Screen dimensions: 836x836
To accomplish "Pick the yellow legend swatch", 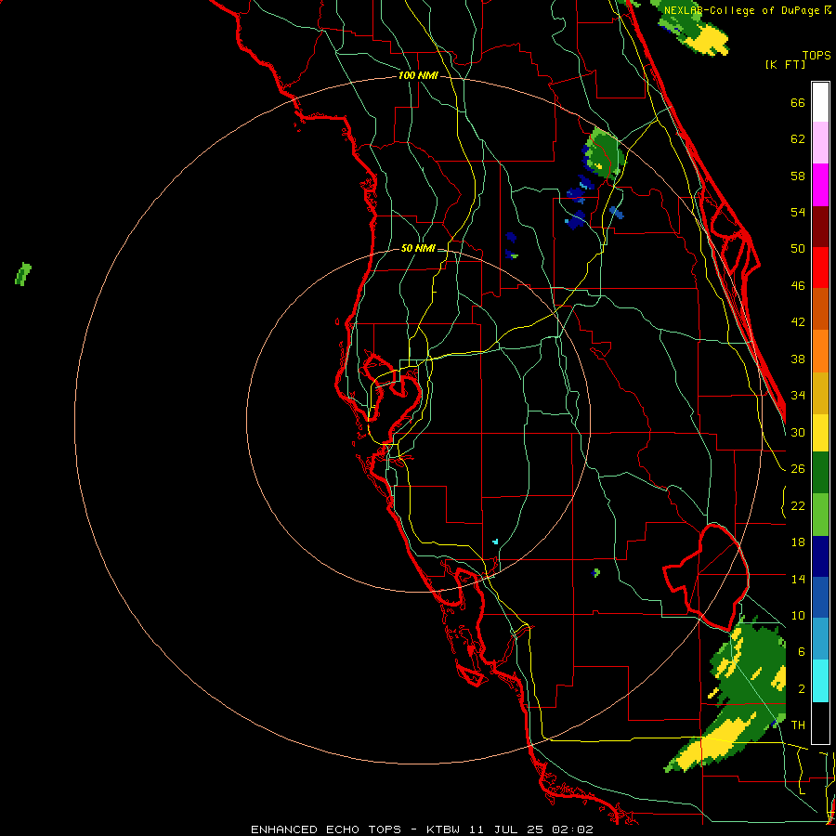I will 820,433.
